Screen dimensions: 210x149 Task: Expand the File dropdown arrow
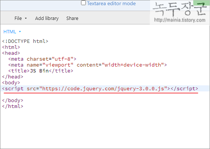point(26,19)
